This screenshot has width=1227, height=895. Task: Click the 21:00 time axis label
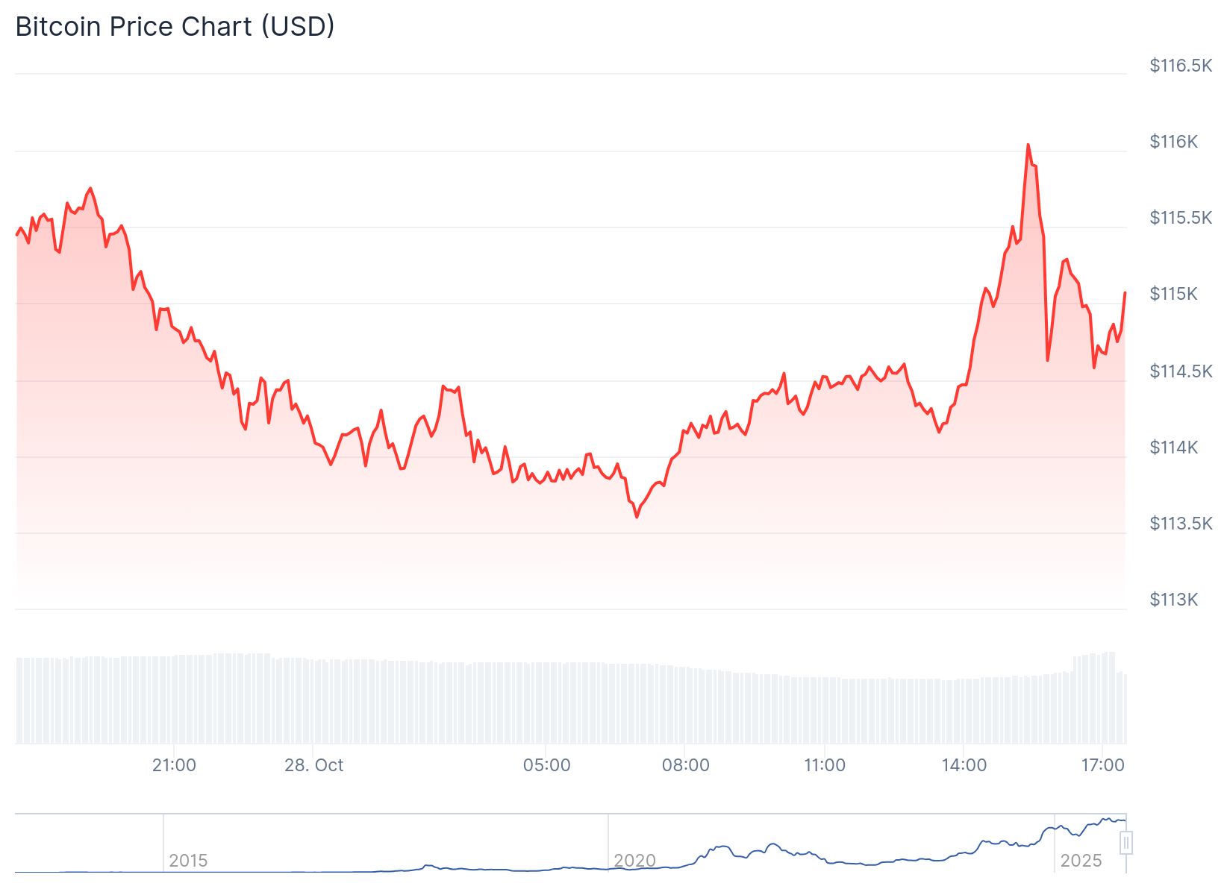click(174, 765)
